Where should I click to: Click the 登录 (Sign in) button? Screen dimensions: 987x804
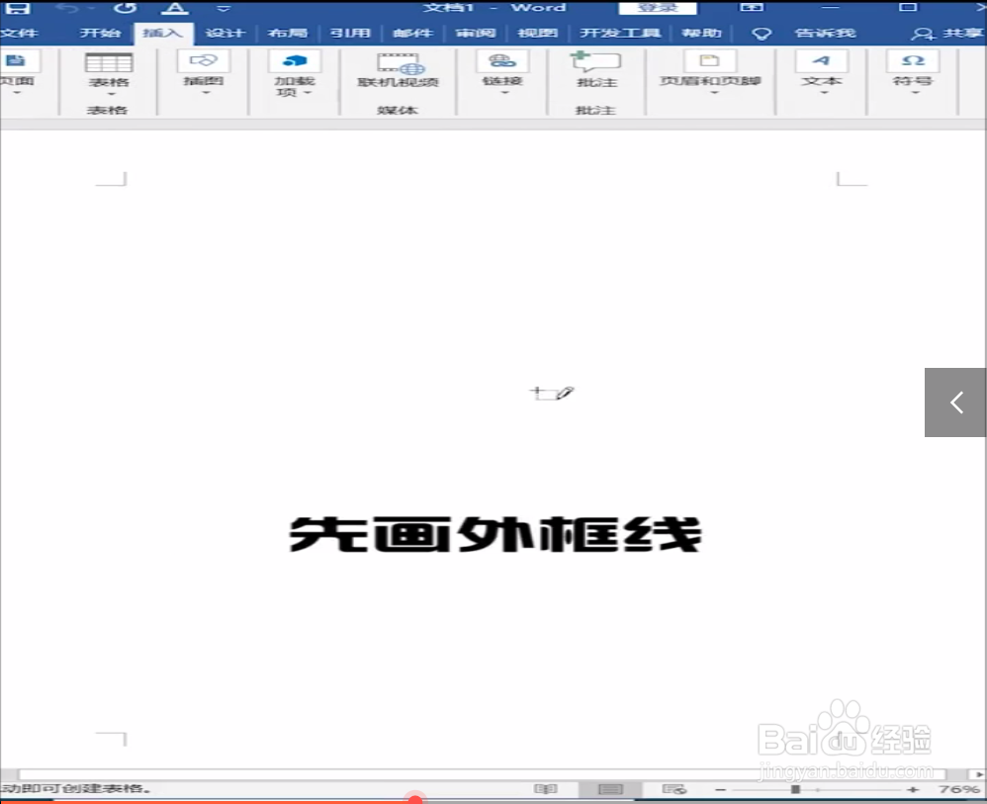pyautogui.click(x=657, y=7)
